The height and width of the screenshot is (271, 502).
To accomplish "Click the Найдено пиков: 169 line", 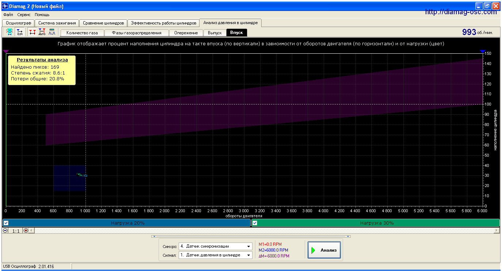I will (35, 67).
